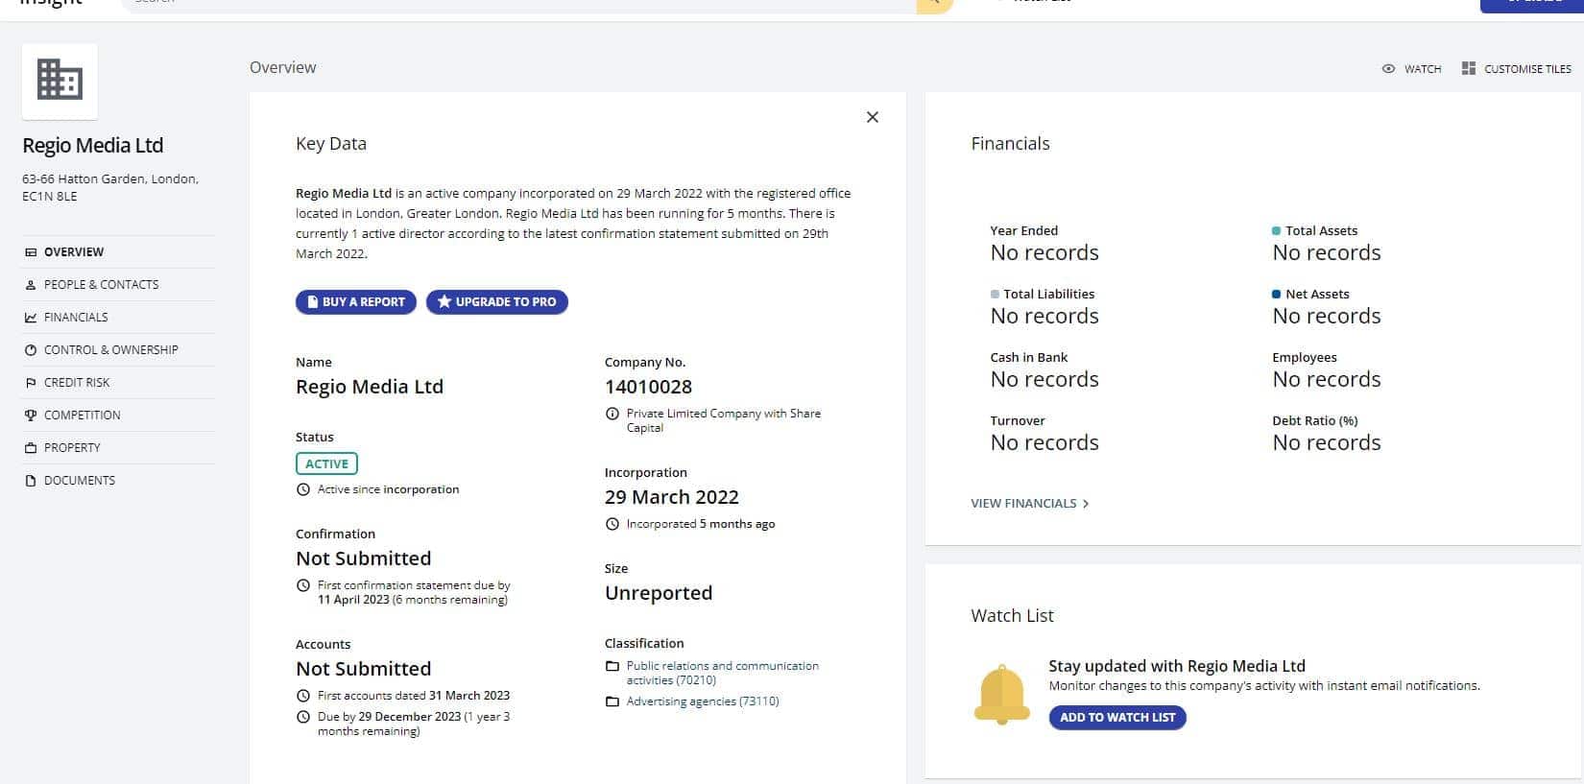Click the Buy a Report button
This screenshot has height=784, width=1584.
355,302
